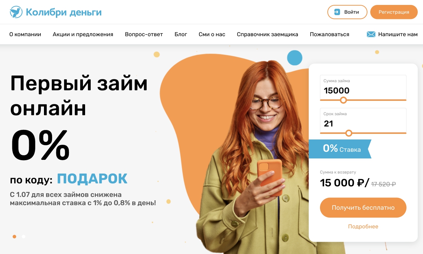Click the Регистрация button

394,12
